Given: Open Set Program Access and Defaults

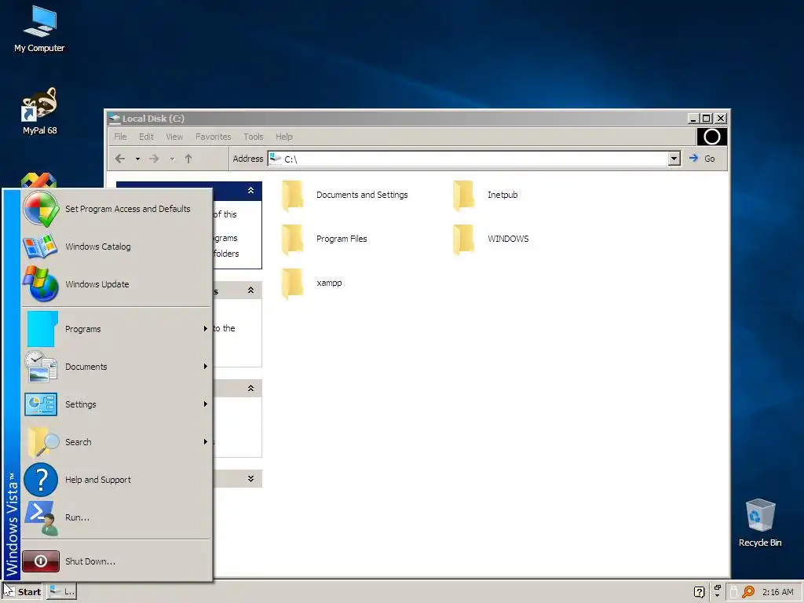Looking at the screenshot, I should (116, 209).
